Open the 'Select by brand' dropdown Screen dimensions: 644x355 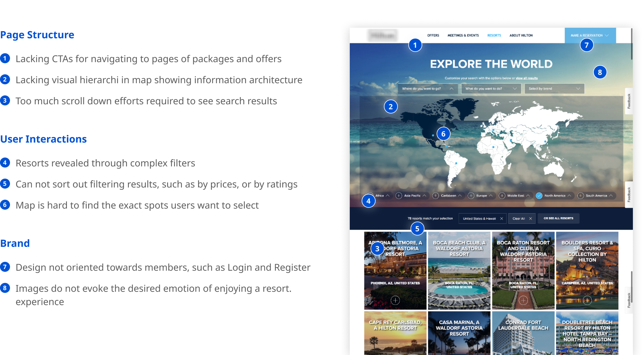pos(554,89)
